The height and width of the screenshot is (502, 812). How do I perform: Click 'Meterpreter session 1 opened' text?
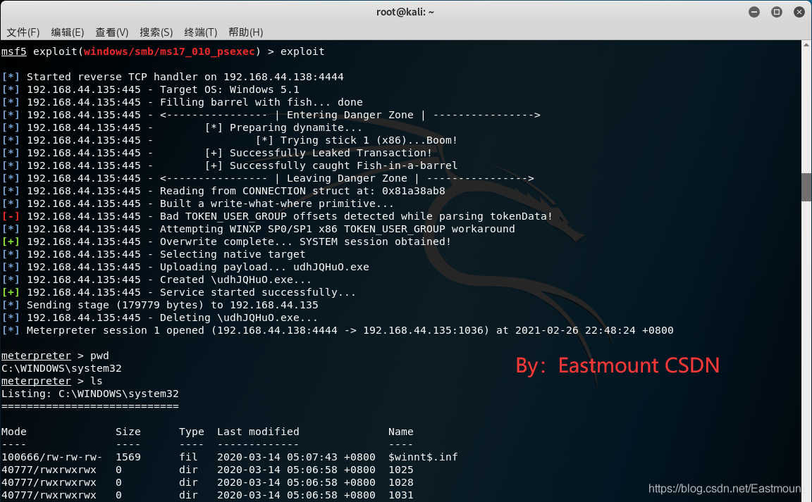[115, 330]
